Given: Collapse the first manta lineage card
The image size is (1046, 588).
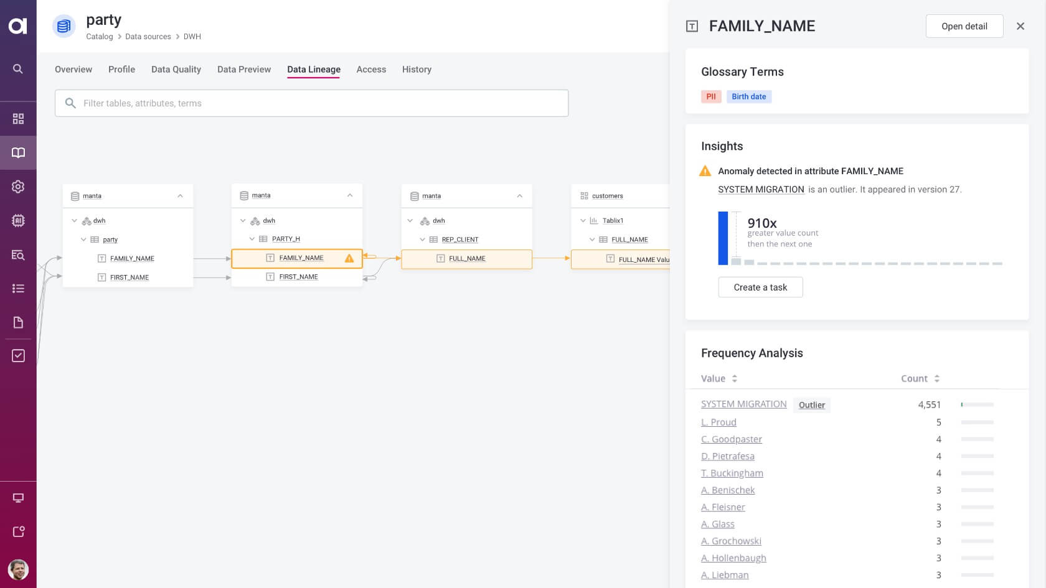Looking at the screenshot, I should click(180, 196).
